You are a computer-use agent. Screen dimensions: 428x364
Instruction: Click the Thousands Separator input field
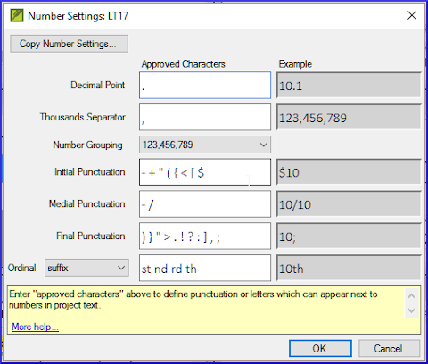[x=205, y=117]
